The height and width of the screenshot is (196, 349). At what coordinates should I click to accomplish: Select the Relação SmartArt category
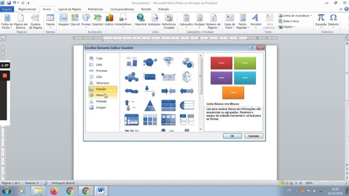click(x=103, y=89)
